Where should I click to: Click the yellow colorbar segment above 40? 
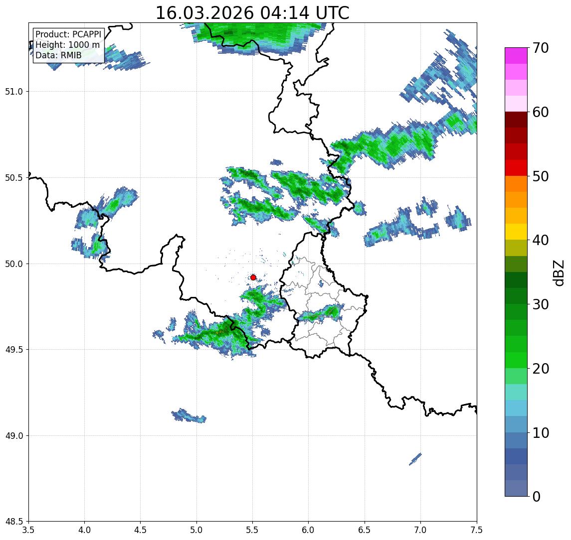coord(516,232)
